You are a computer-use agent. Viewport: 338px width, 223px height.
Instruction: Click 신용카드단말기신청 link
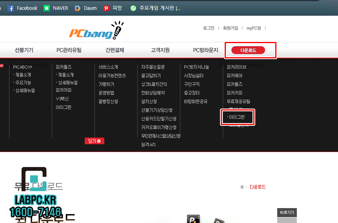[159, 119]
